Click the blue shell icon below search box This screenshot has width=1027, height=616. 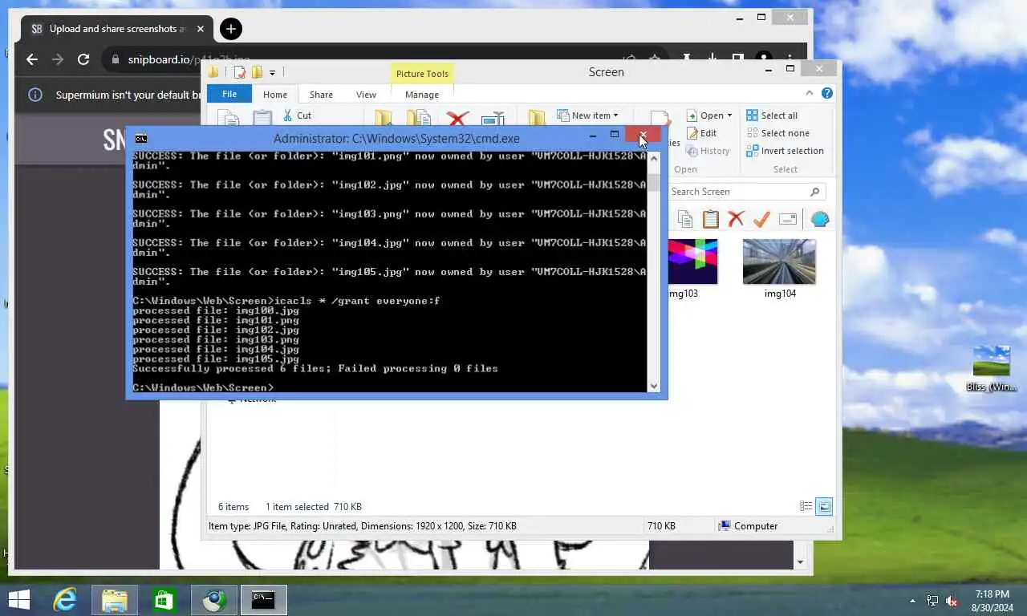pos(820,219)
